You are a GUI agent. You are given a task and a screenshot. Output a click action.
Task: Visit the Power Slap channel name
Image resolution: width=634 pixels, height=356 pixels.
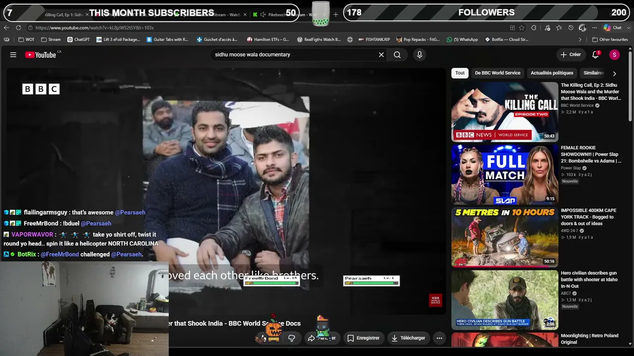point(571,168)
